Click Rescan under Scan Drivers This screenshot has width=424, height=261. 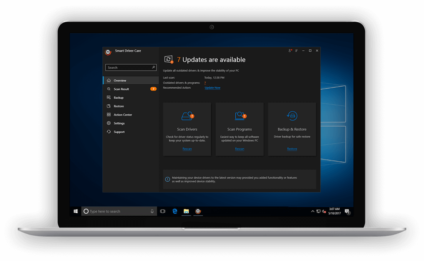click(x=187, y=149)
